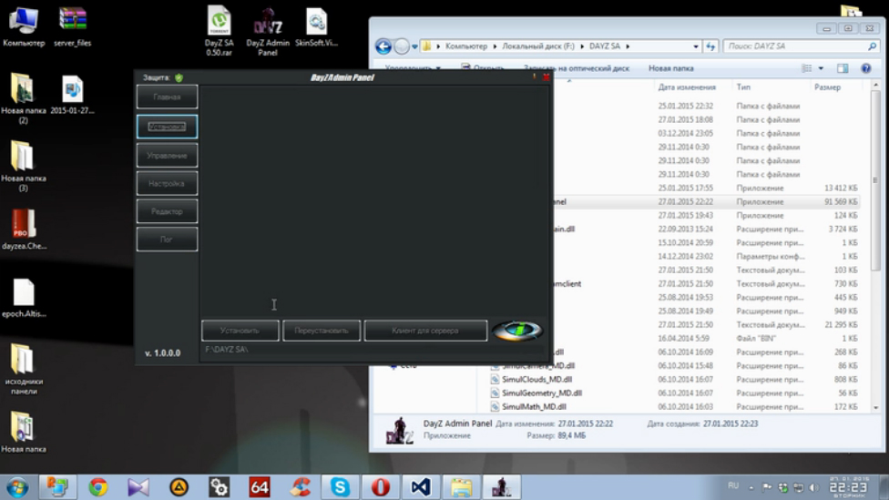Screen dimensions: 889x500
Task: Click the orange minimize mark in admin panel title
Action: point(534,77)
